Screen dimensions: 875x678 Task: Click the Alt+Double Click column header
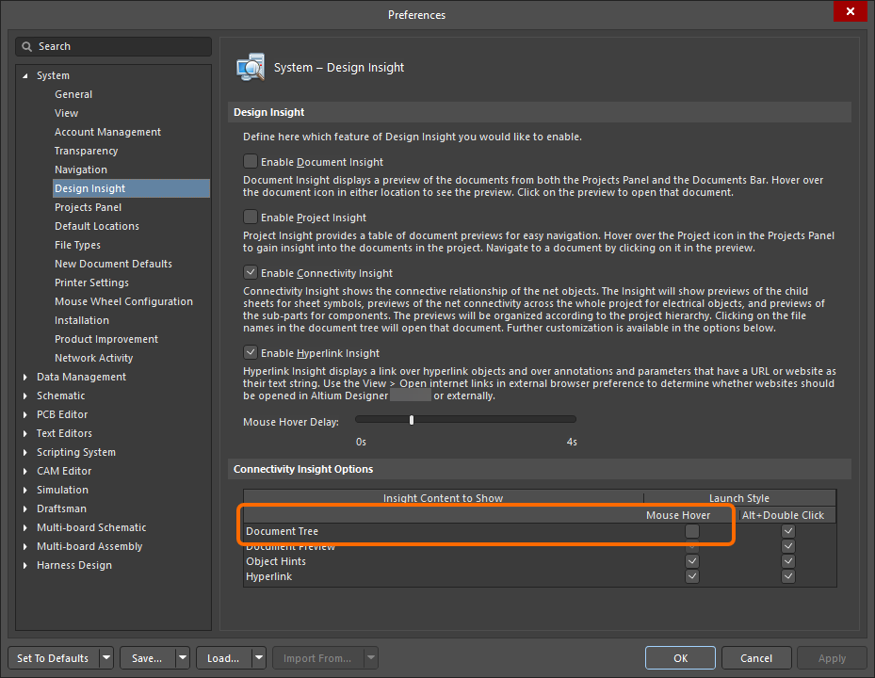tap(783, 515)
